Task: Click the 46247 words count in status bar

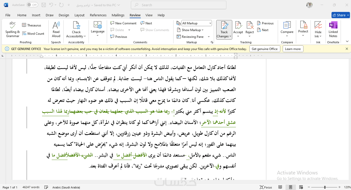Action: [31, 187]
